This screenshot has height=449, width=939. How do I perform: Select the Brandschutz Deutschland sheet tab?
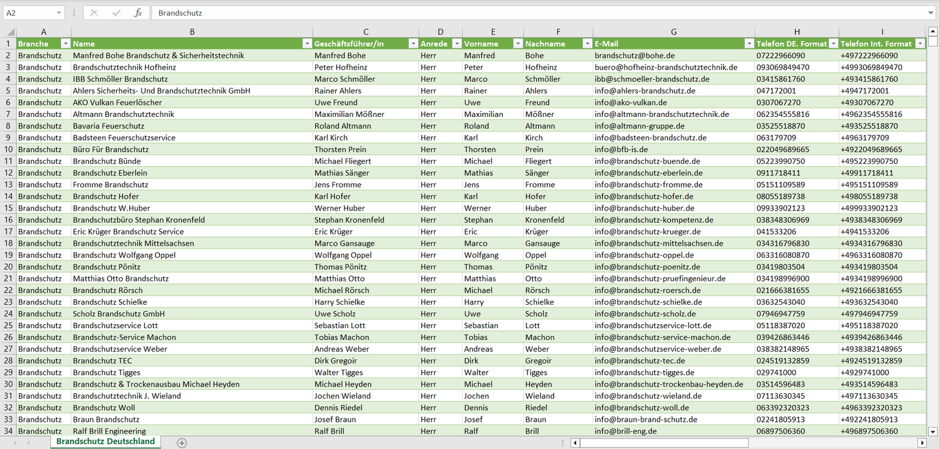(105, 441)
